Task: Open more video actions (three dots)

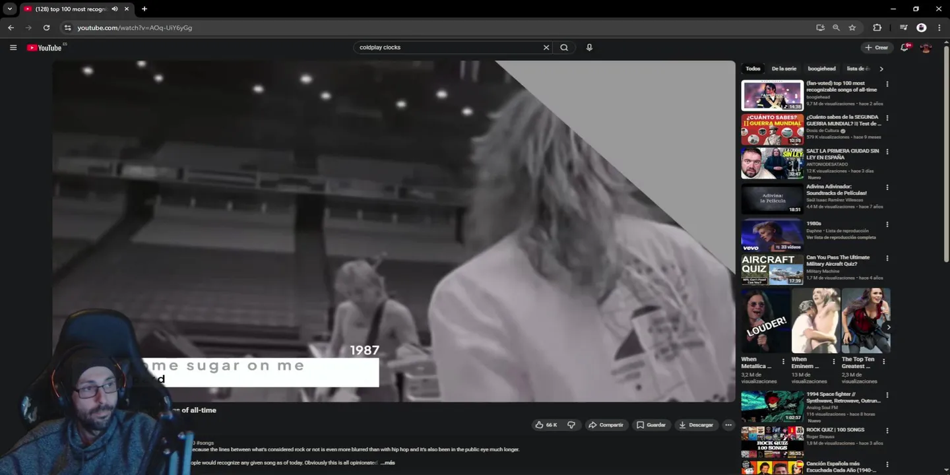Action: (728, 425)
